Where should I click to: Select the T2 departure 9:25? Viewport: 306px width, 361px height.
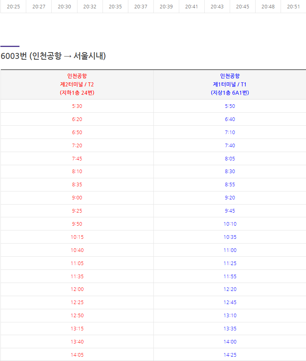pyautogui.click(x=77, y=211)
